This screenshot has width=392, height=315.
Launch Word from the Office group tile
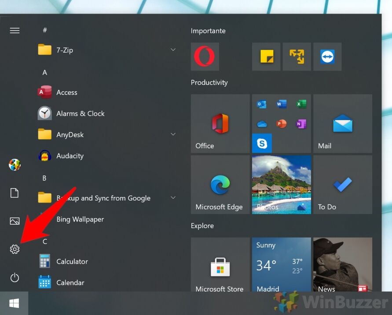[x=282, y=104]
